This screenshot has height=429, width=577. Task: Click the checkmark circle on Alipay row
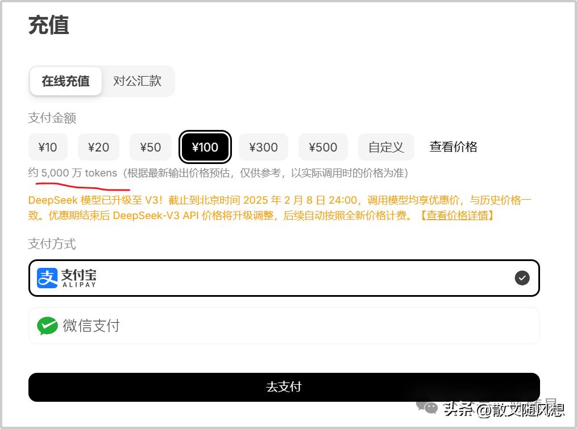(522, 278)
